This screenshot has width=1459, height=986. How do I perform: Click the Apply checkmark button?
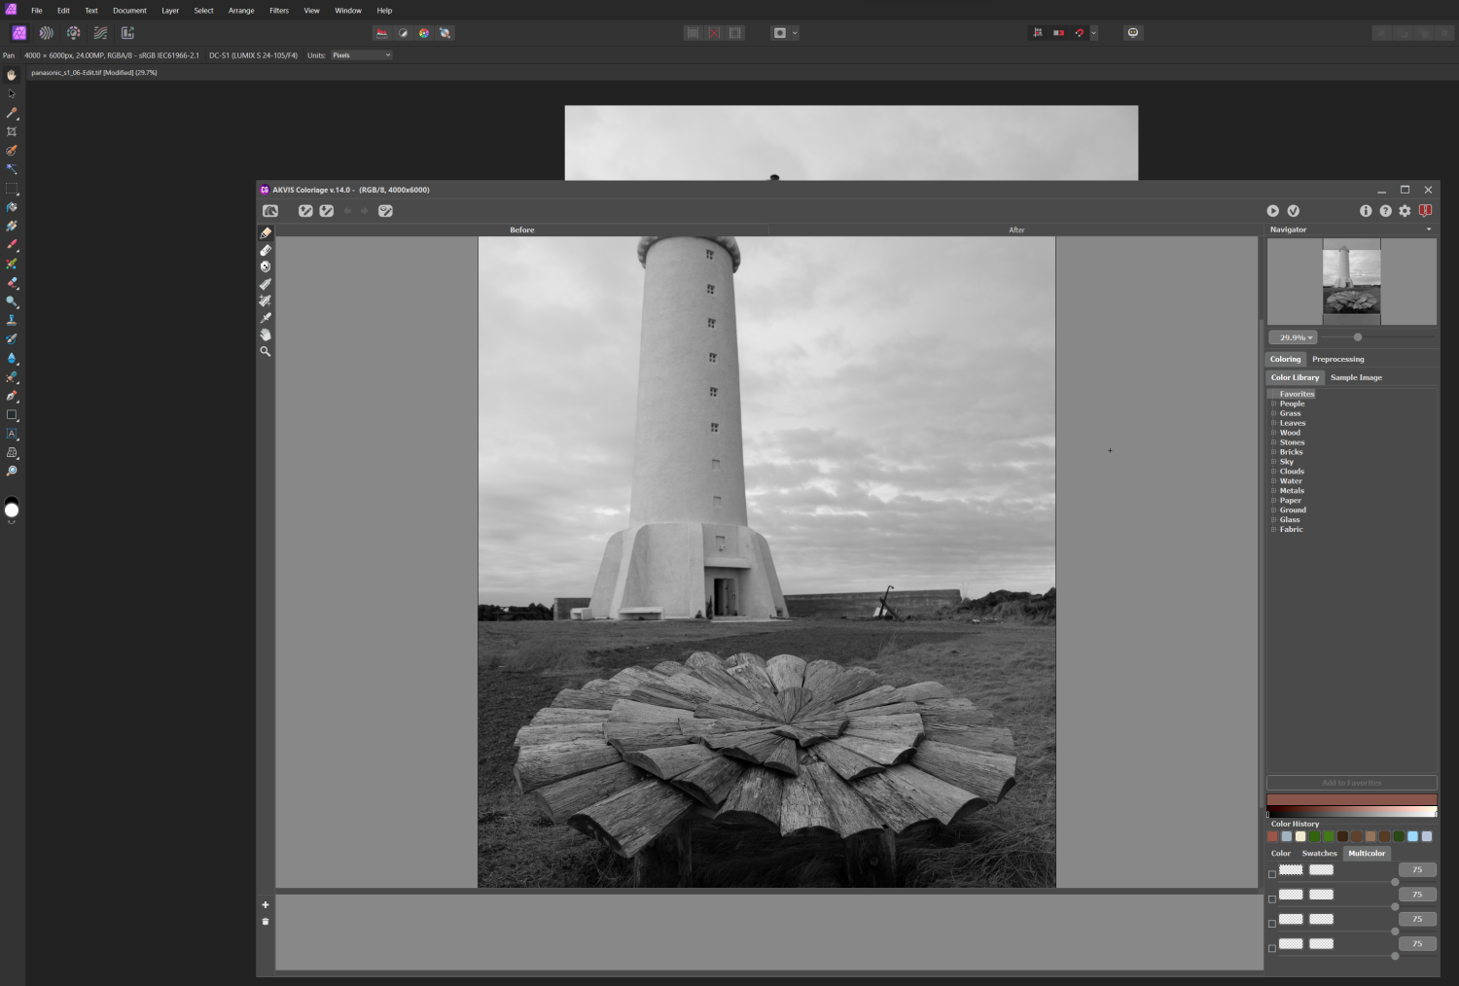(x=1294, y=211)
